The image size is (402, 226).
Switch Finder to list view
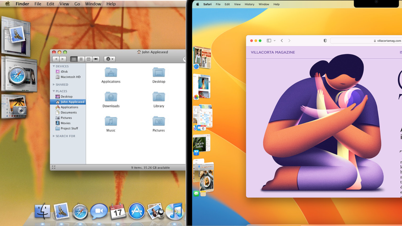81,59
